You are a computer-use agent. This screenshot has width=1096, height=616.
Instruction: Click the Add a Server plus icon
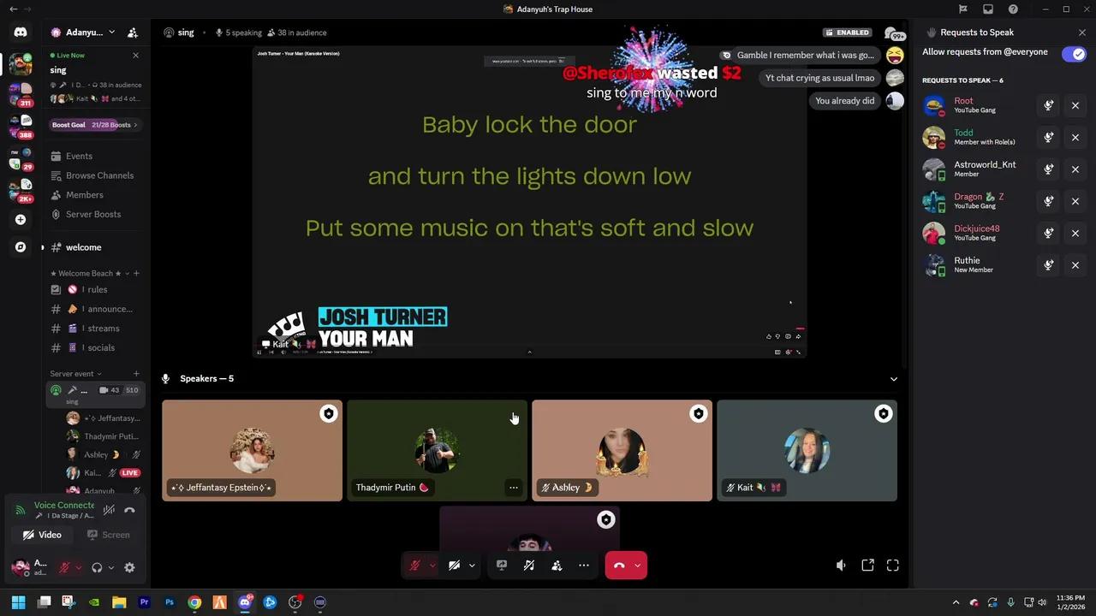[21, 219]
